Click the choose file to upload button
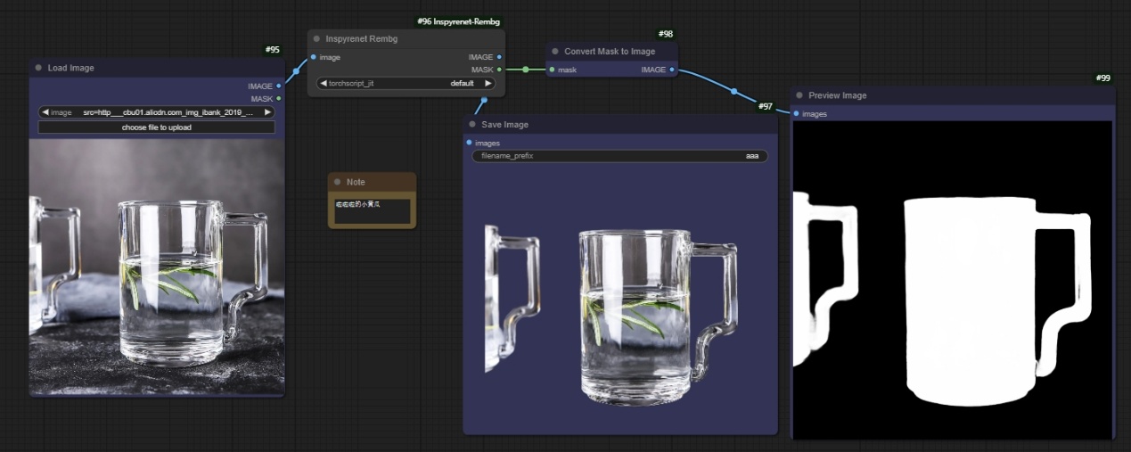 157,127
